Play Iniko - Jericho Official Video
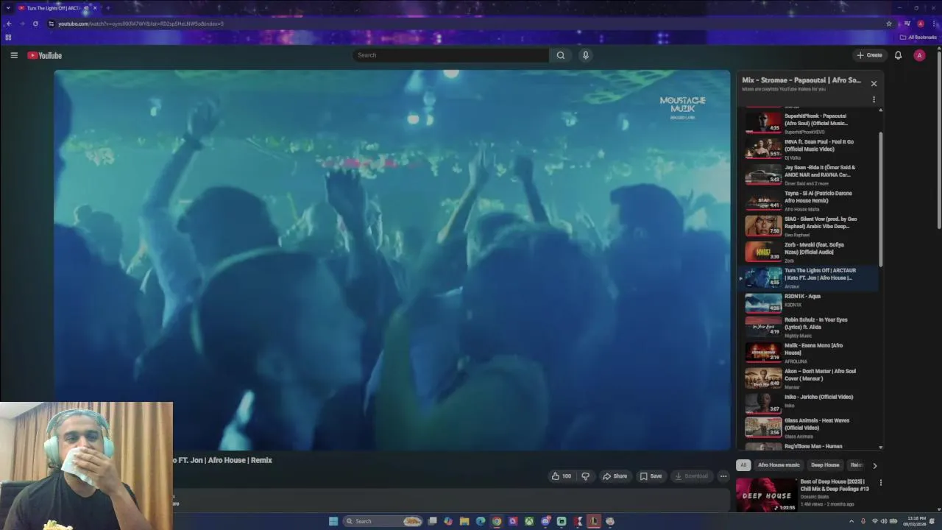 [807, 403]
